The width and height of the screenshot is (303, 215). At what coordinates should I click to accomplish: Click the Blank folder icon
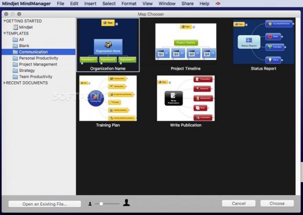15,46
